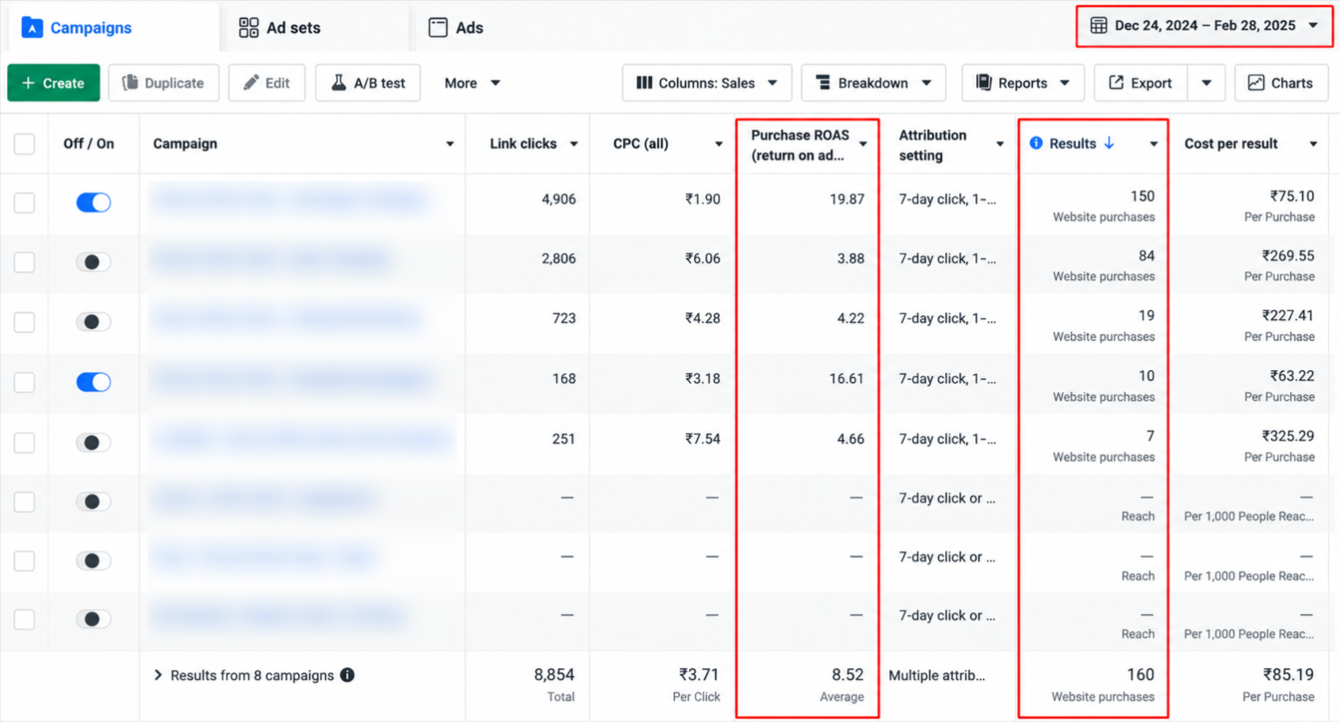
Task: Toggle on the campaign with 19 purchases
Action: 94,322
